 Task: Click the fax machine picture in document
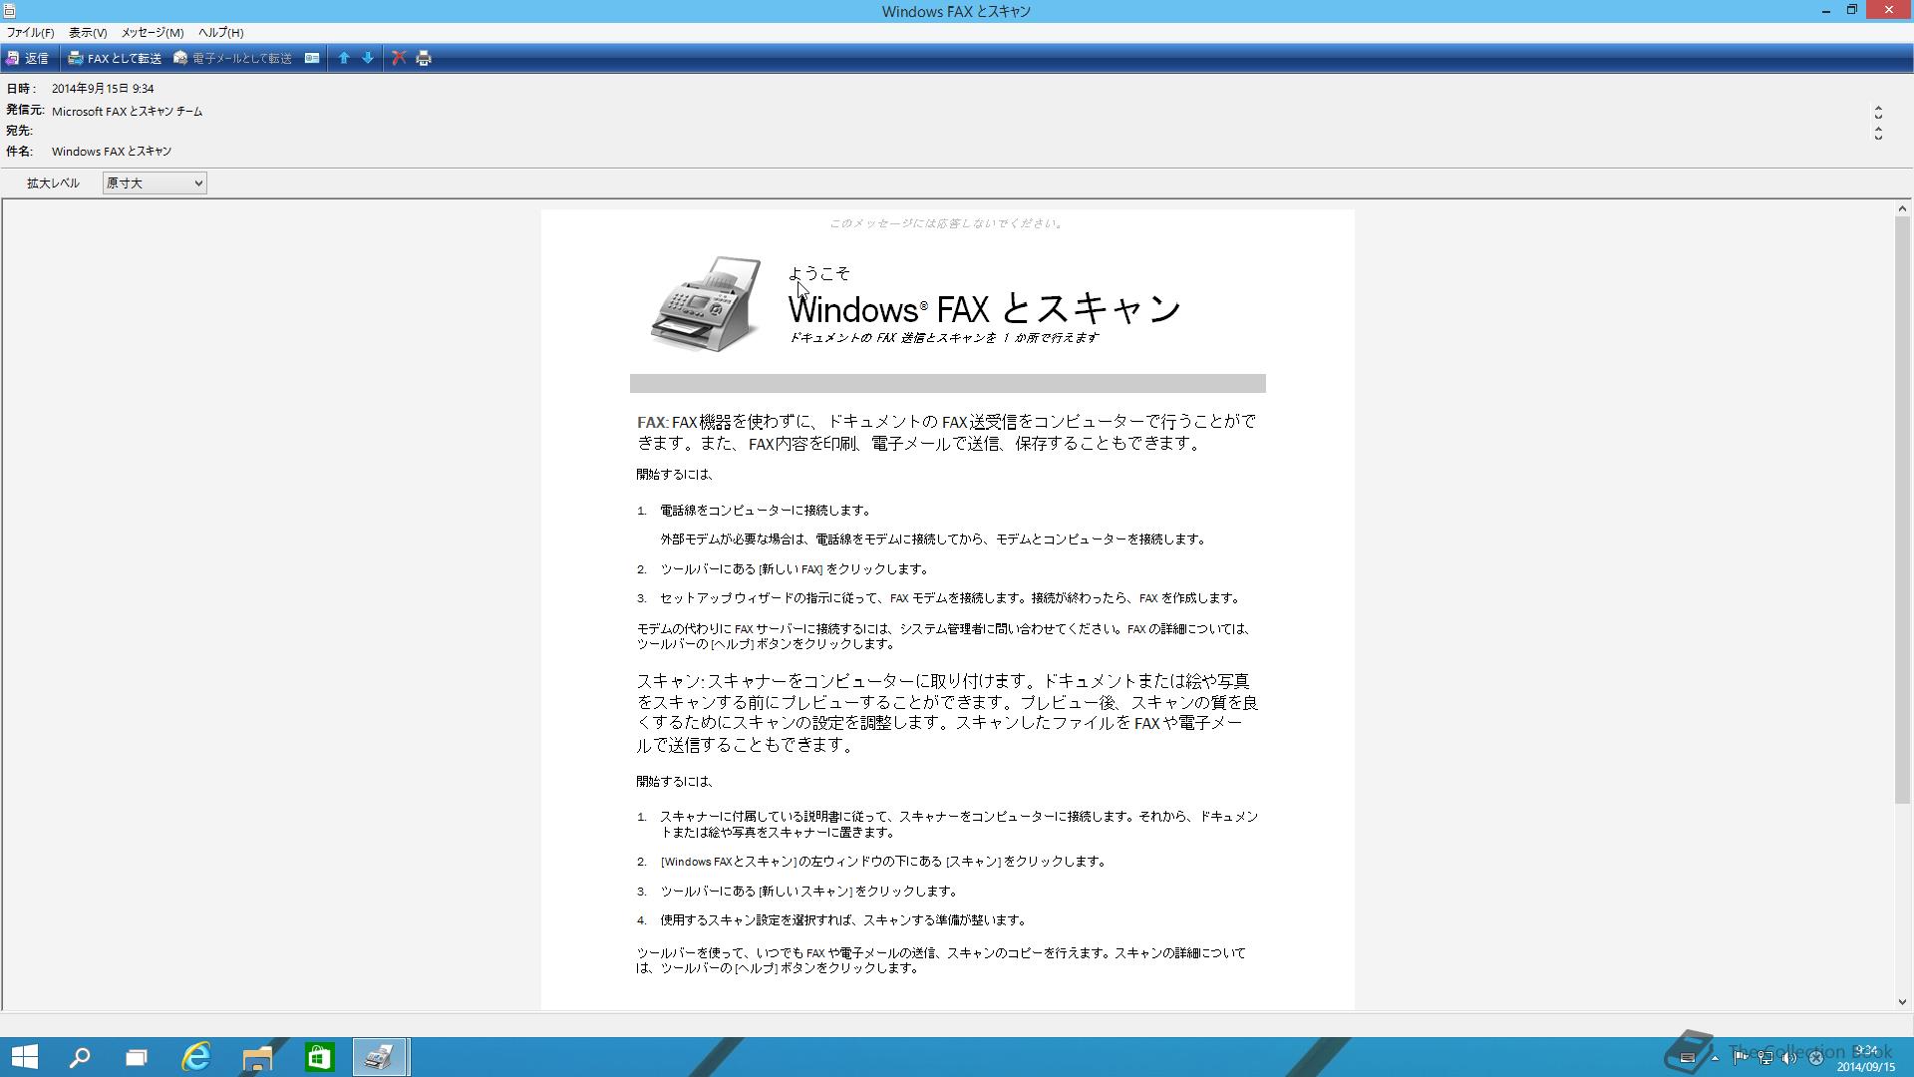coord(706,305)
